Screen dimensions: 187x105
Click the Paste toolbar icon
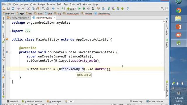[38, 9]
